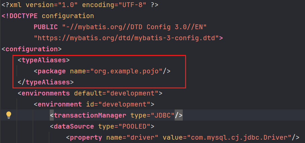Viewport: 305px width, 143px height.
Task: Click the opening configuration tag
Action: pos(31,49)
